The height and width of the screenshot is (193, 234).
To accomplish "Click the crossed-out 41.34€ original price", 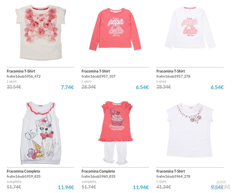I will [x=164, y=187].
